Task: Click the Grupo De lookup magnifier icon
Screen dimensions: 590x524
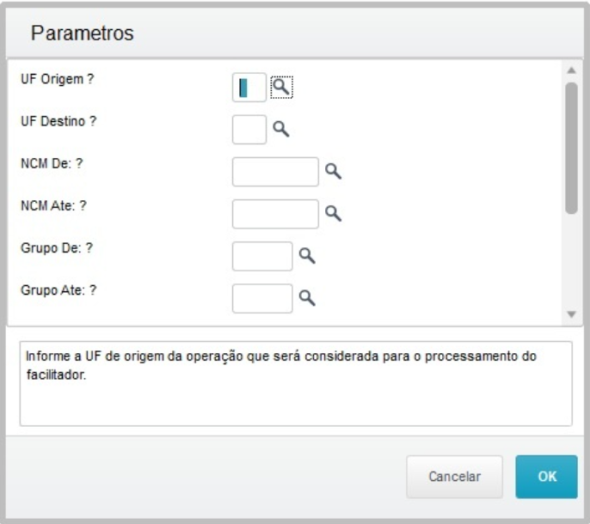Action: point(307,255)
